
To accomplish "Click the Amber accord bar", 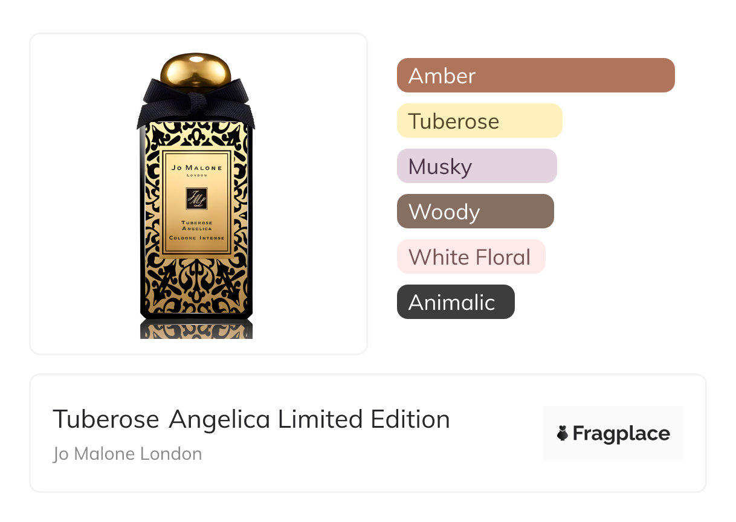I will pos(535,76).
